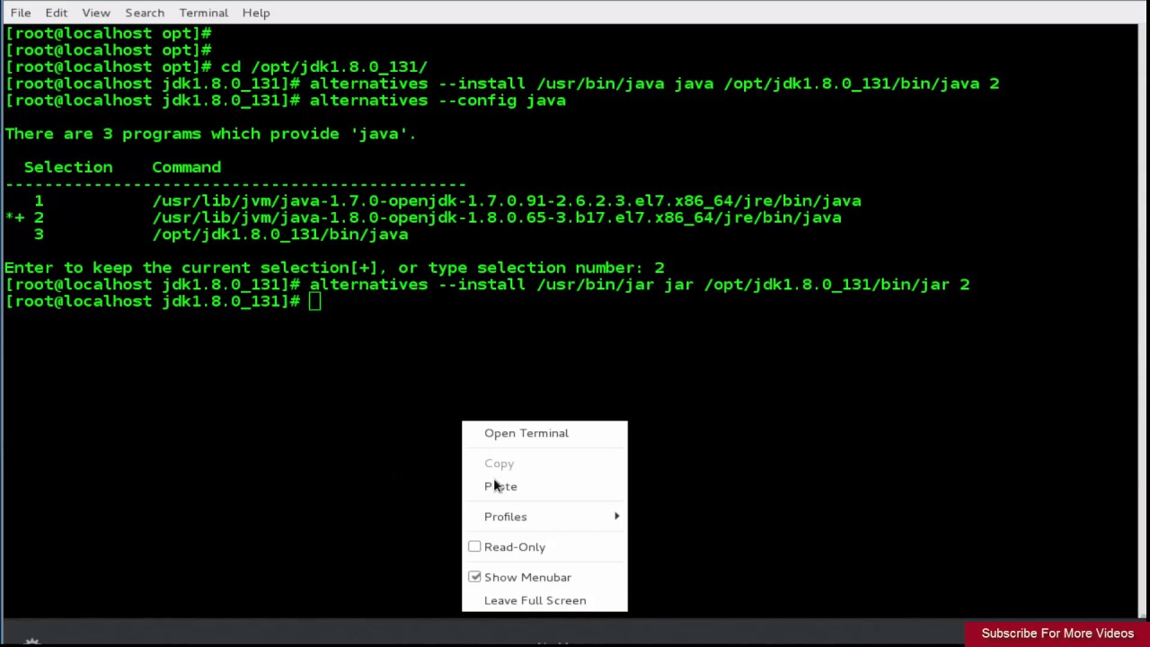Choose Open Terminal from context menu
Screen dimensions: 1150x647
(x=544, y=433)
